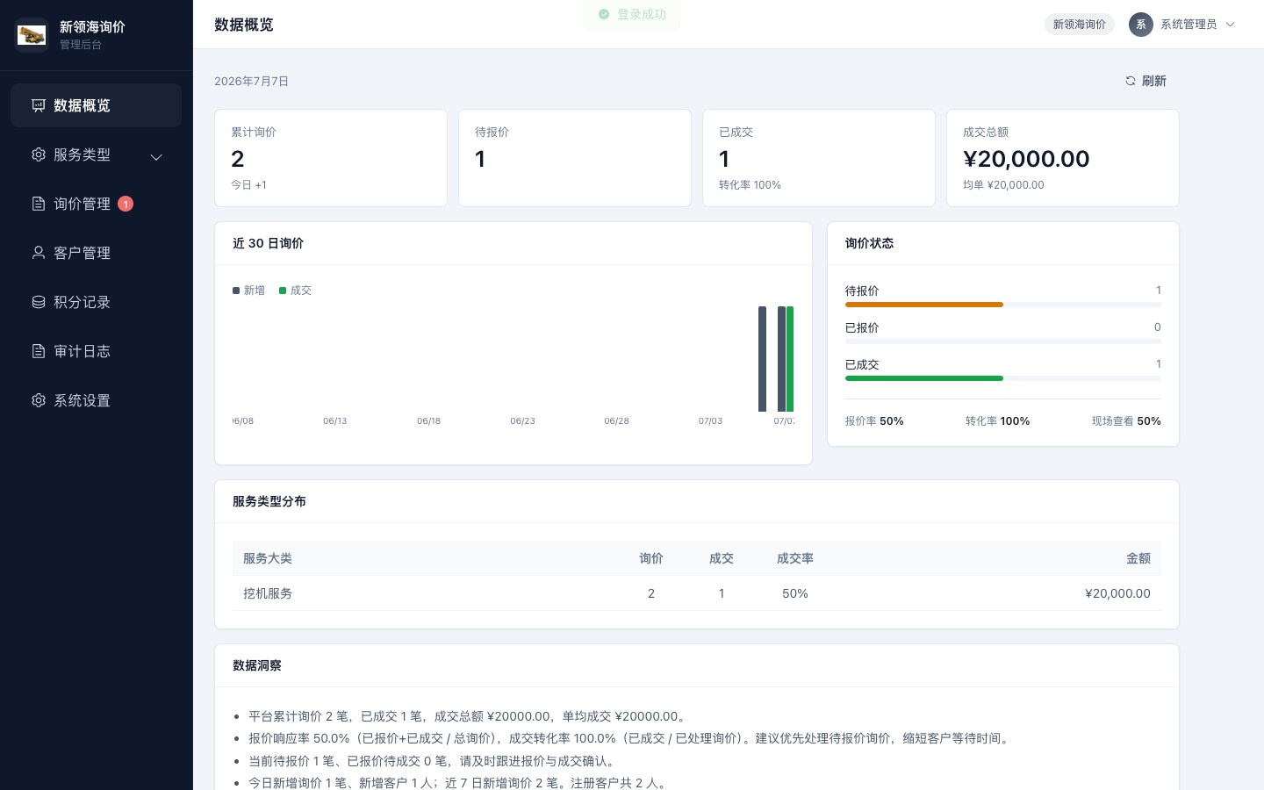The image size is (1264, 790).
Task: Click the green 成交 bar in chart
Action: click(790, 359)
